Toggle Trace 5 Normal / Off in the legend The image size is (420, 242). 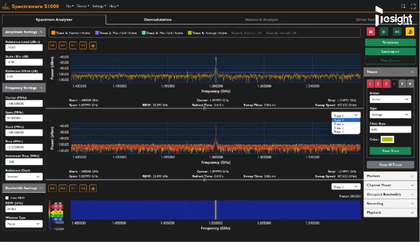(246, 33)
